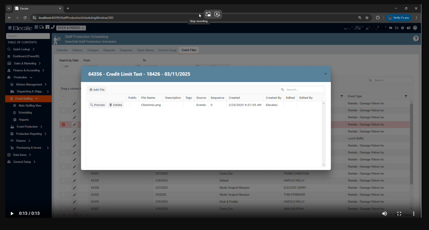Open video more options menu
429x230 pixels.
pos(413,214)
